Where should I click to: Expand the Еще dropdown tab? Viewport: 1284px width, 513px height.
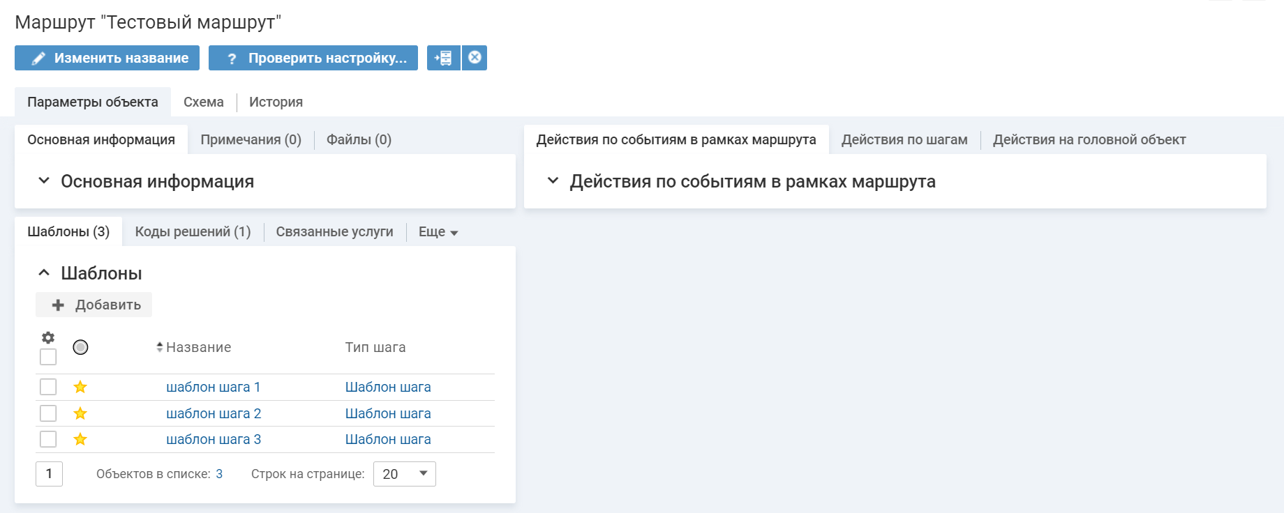[x=438, y=232]
